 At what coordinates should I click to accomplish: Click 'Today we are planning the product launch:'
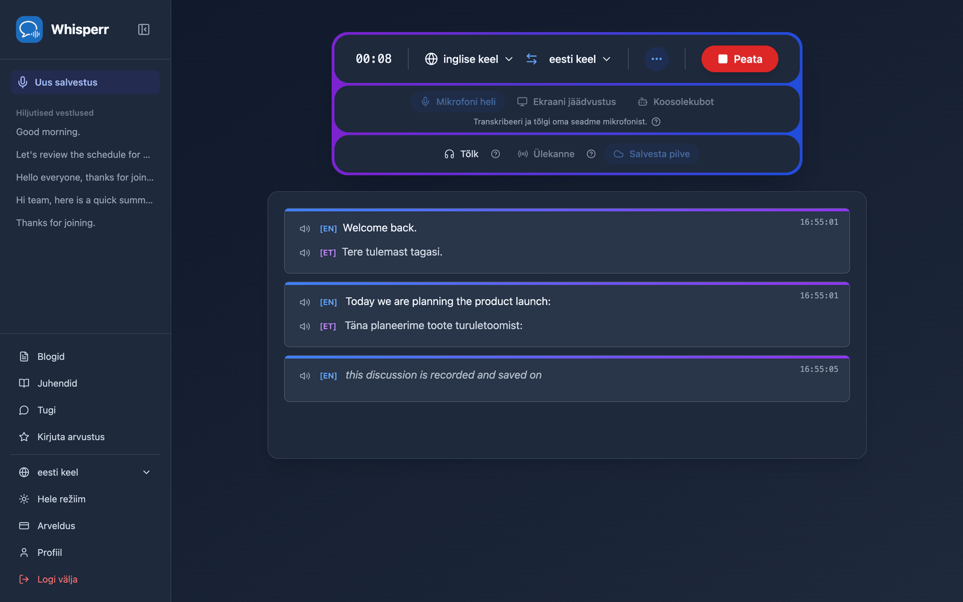[448, 302]
